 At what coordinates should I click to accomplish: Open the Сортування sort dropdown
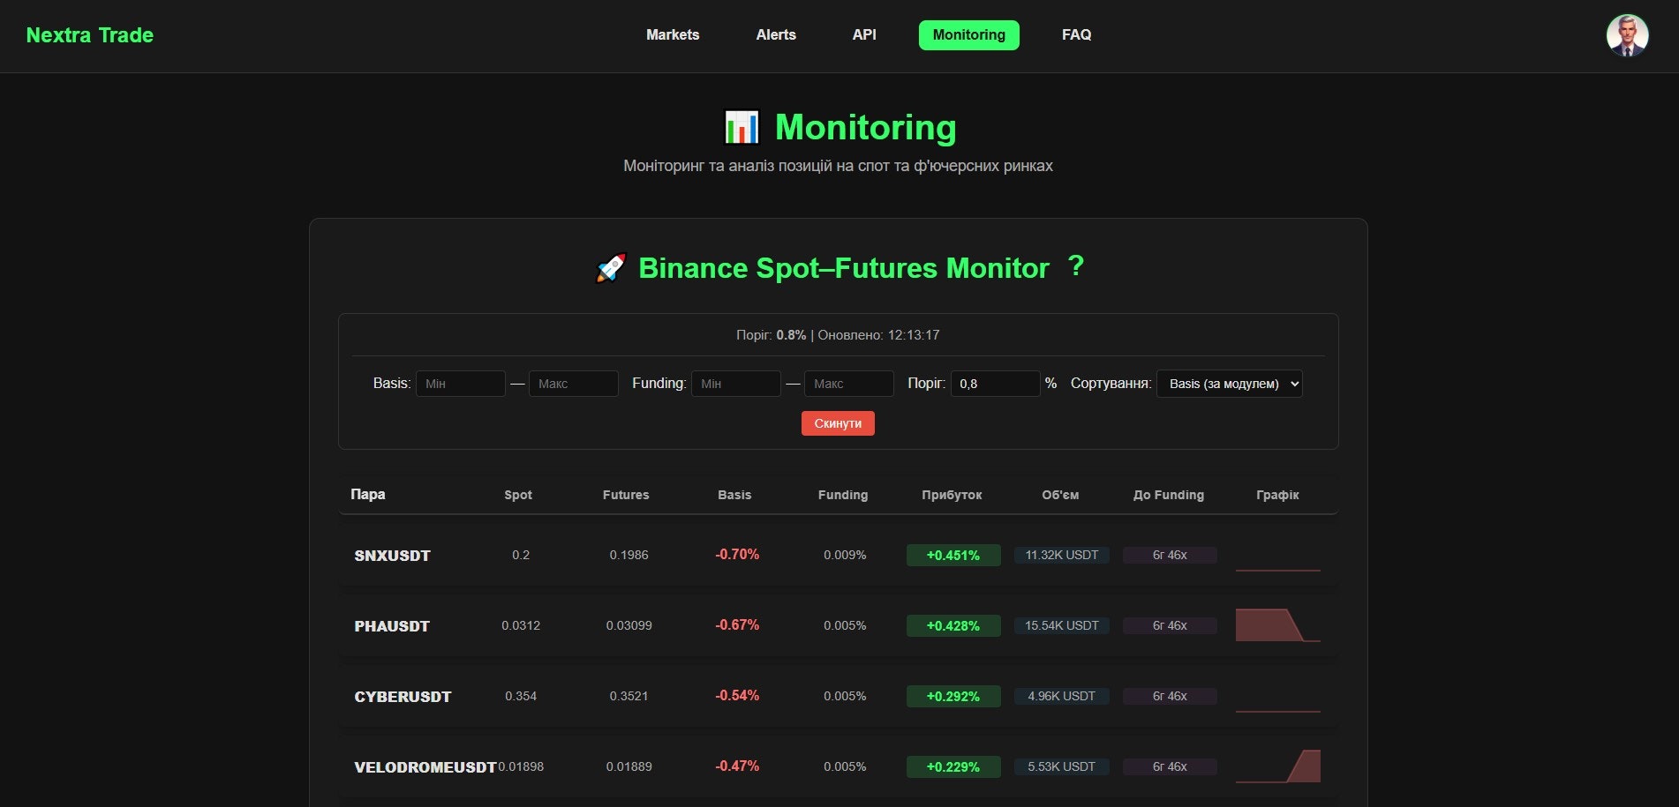click(x=1230, y=384)
